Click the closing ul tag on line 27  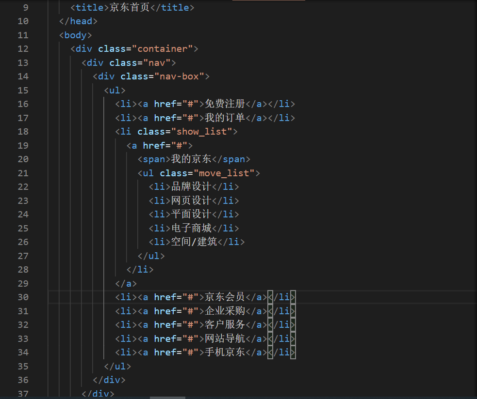pyautogui.click(x=151, y=256)
